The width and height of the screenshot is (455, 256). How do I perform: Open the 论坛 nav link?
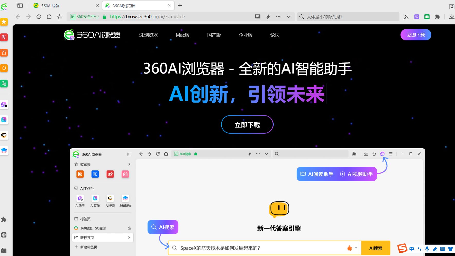pos(275,35)
